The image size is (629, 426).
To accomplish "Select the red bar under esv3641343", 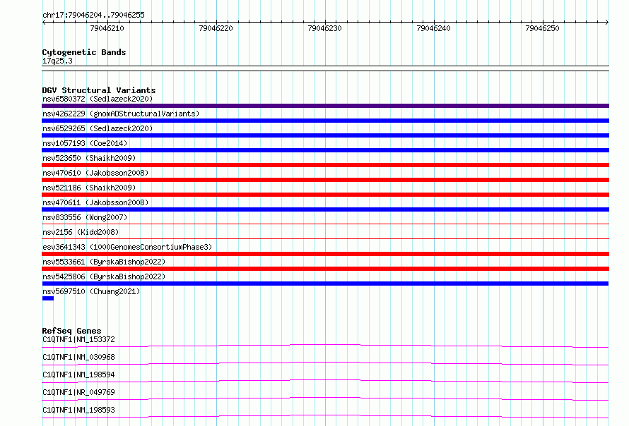I will 325,254.
